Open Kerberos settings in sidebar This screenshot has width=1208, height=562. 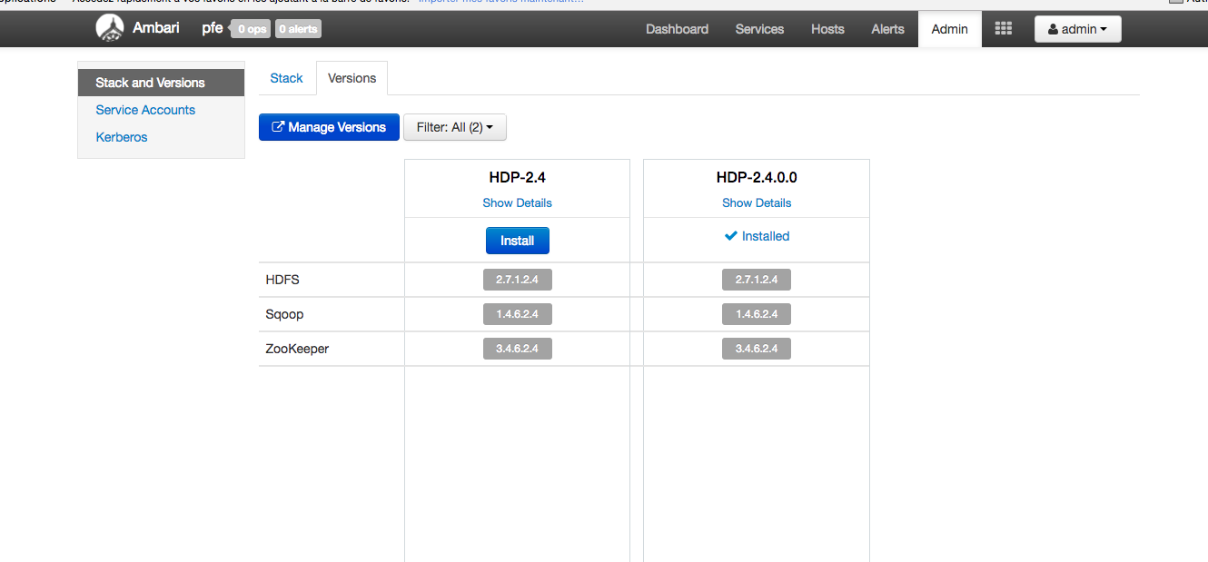click(122, 137)
